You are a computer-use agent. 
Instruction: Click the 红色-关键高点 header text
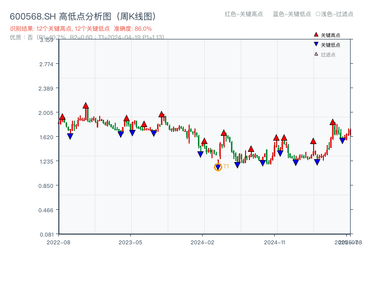tap(244, 14)
